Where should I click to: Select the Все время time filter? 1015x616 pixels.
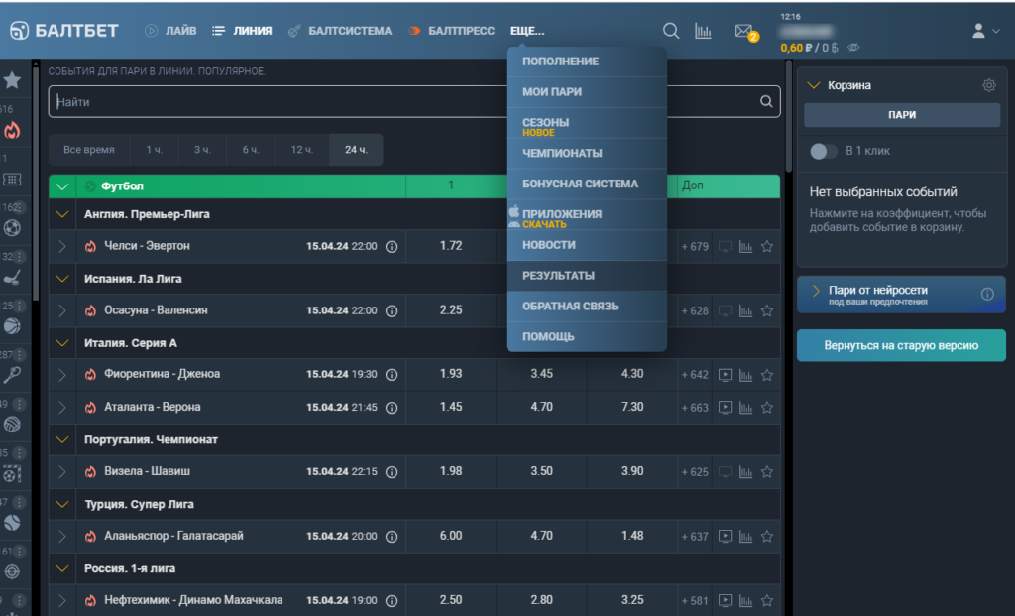click(x=89, y=150)
